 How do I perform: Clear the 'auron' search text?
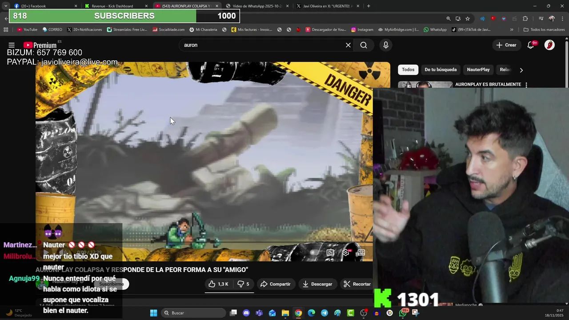pos(348,45)
